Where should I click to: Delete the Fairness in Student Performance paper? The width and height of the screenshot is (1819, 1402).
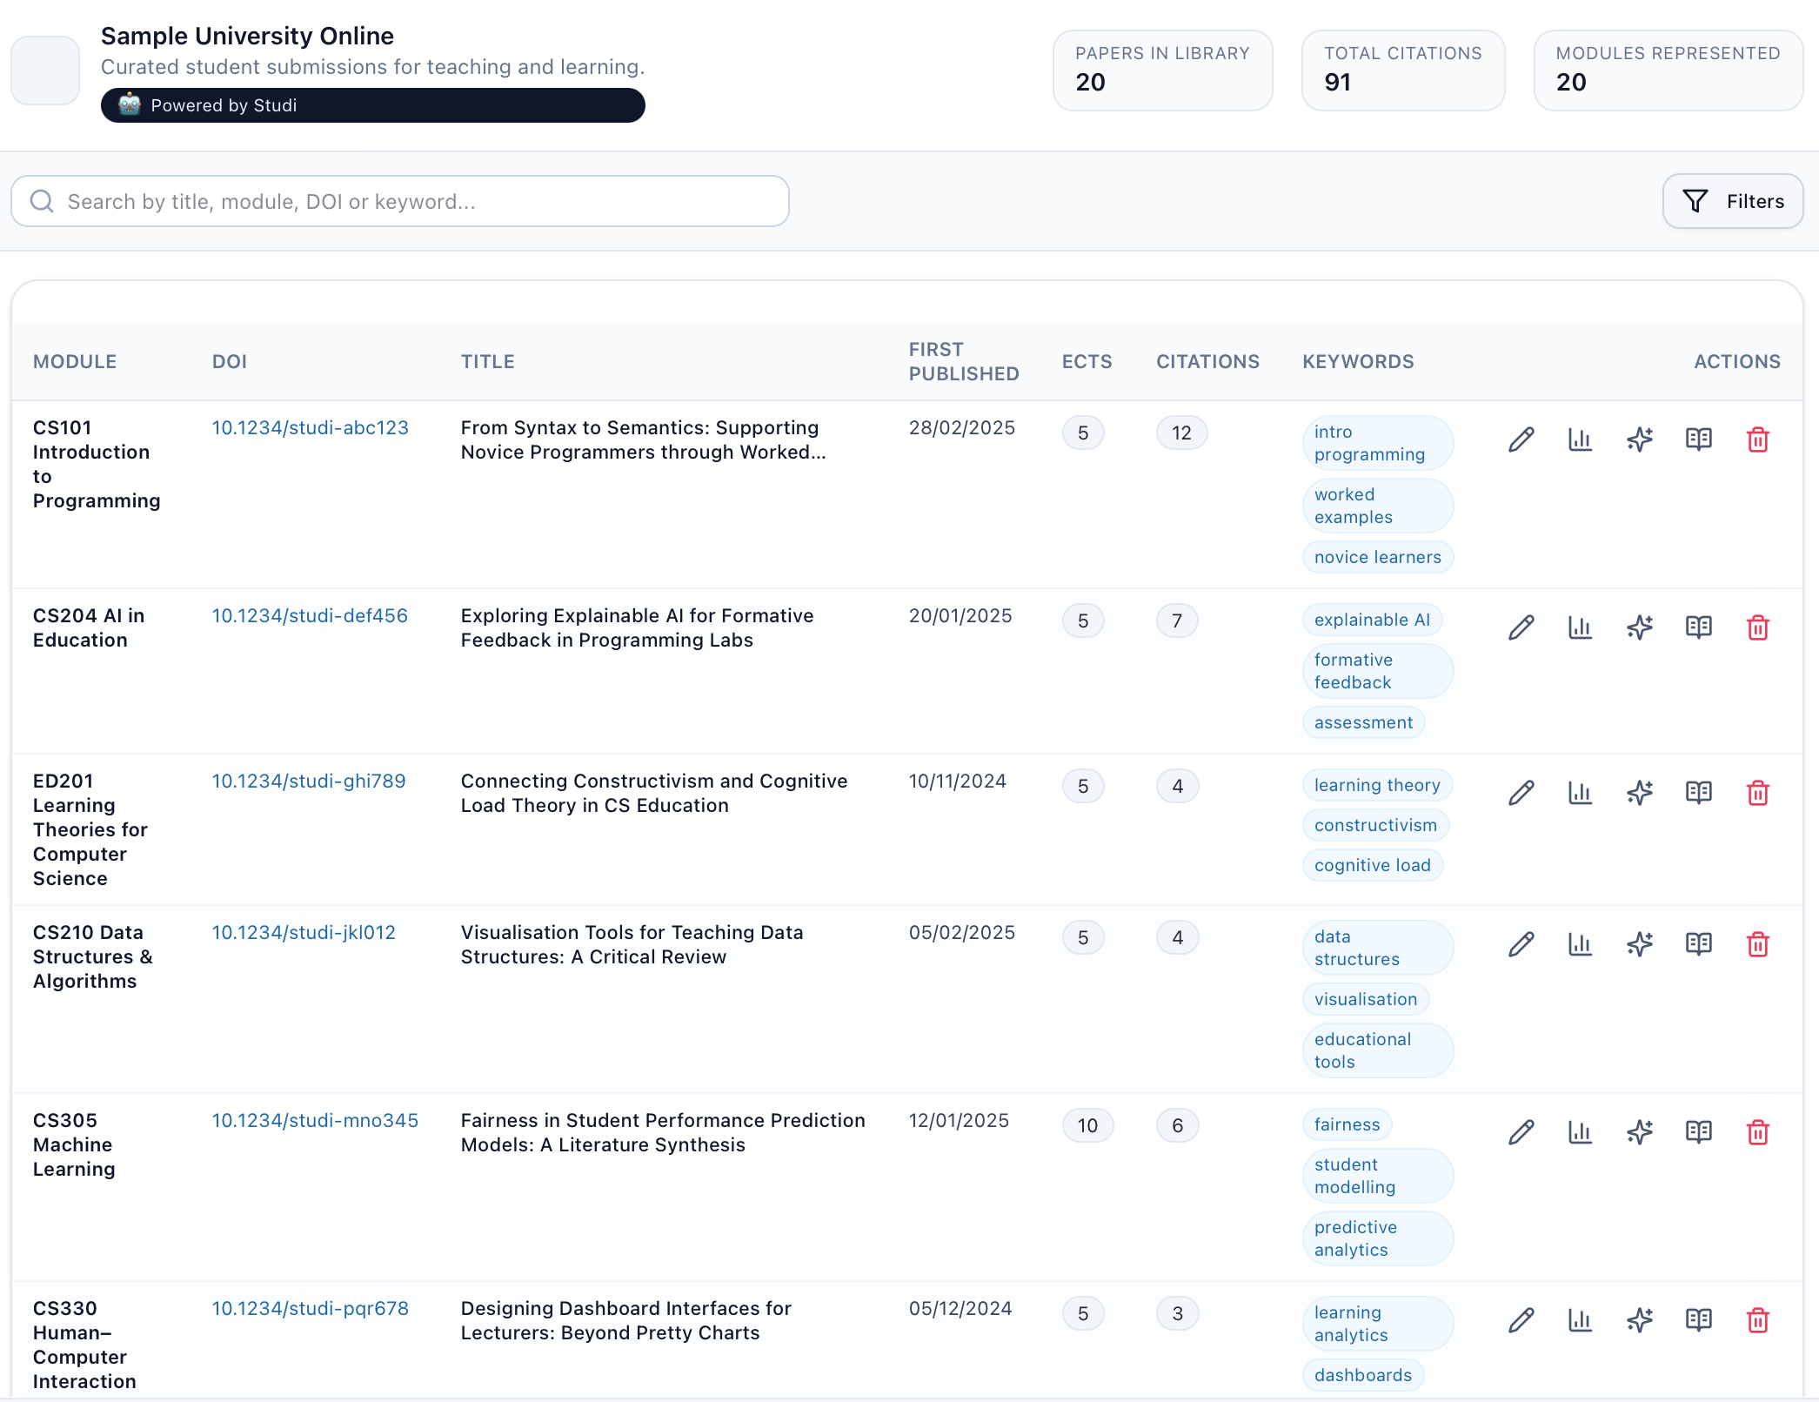tap(1758, 1132)
